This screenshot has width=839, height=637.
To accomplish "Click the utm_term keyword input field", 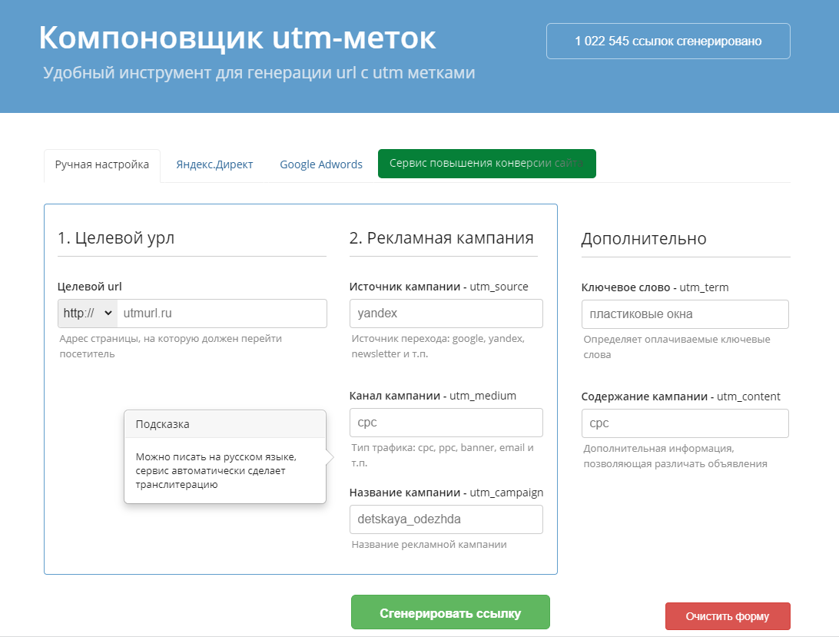I will click(685, 314).
